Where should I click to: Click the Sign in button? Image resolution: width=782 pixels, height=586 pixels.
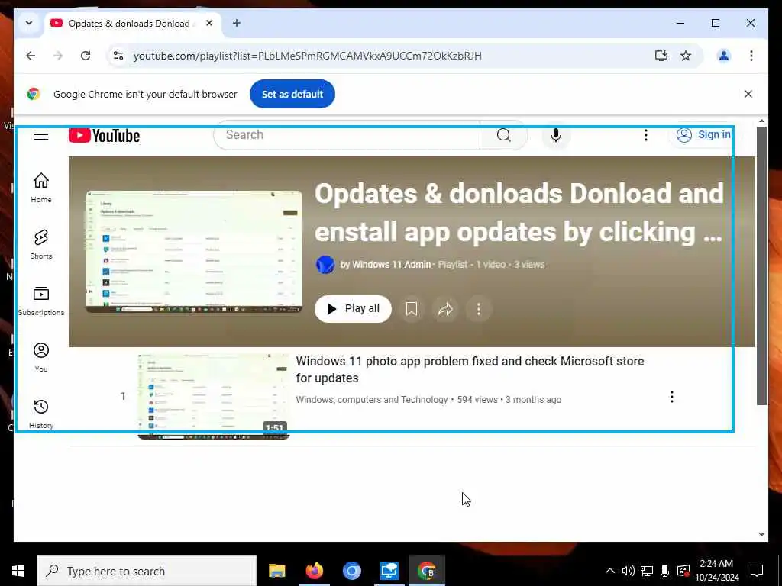tap(703, 135)
